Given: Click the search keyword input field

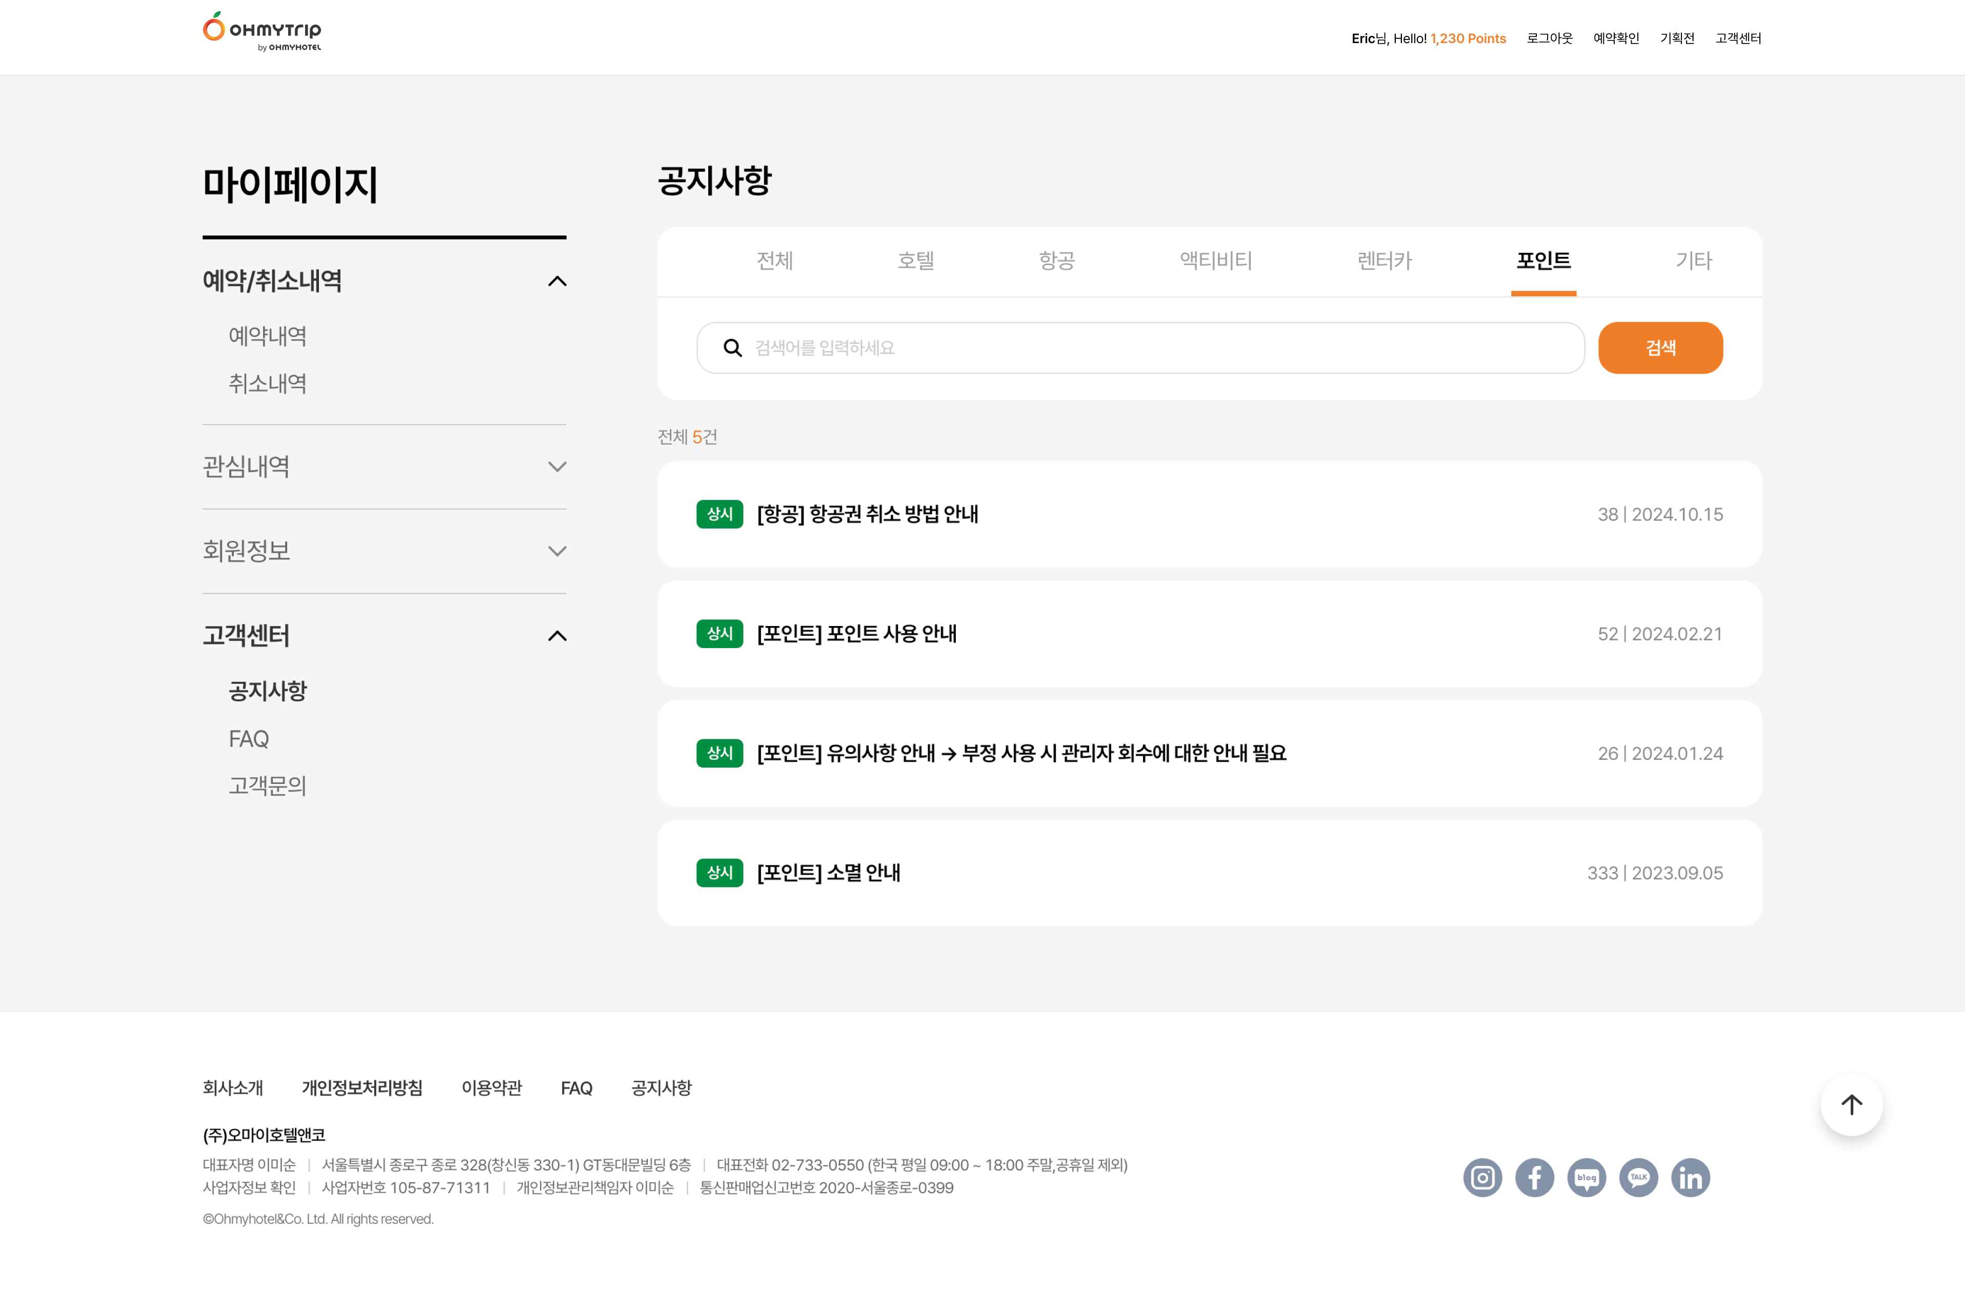Looking at the screenshot, I should (x=1156, y=348).
